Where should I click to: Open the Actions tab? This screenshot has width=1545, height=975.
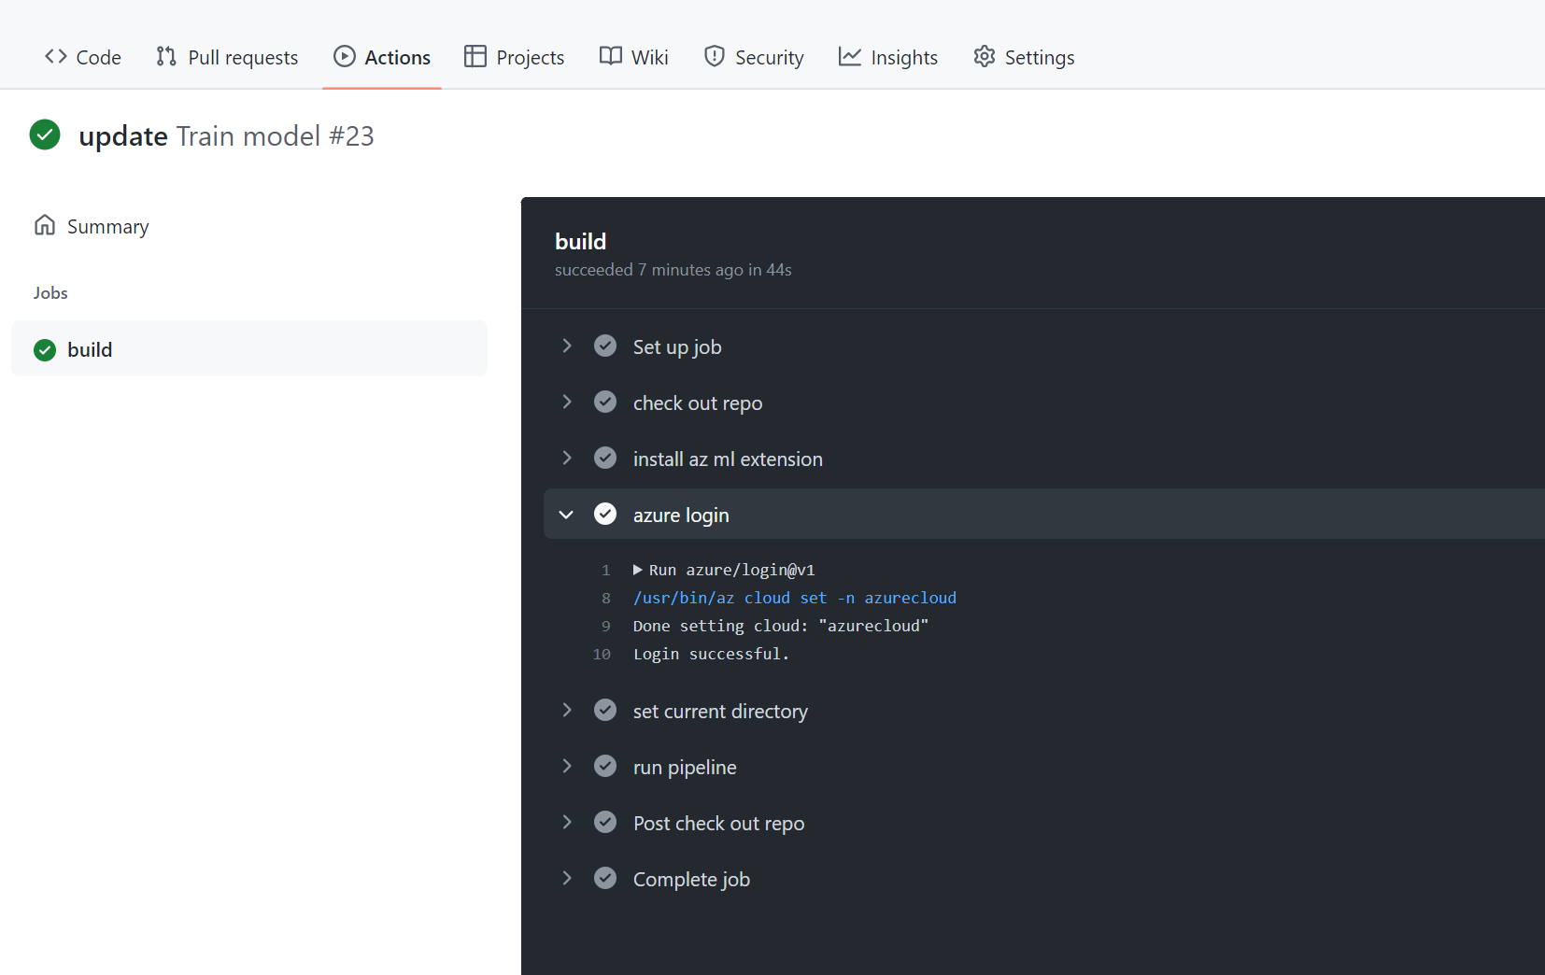(382, 57)
